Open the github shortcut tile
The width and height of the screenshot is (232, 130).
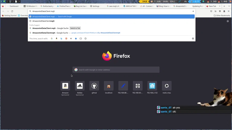pyautogui.click(x=94, y=86)
